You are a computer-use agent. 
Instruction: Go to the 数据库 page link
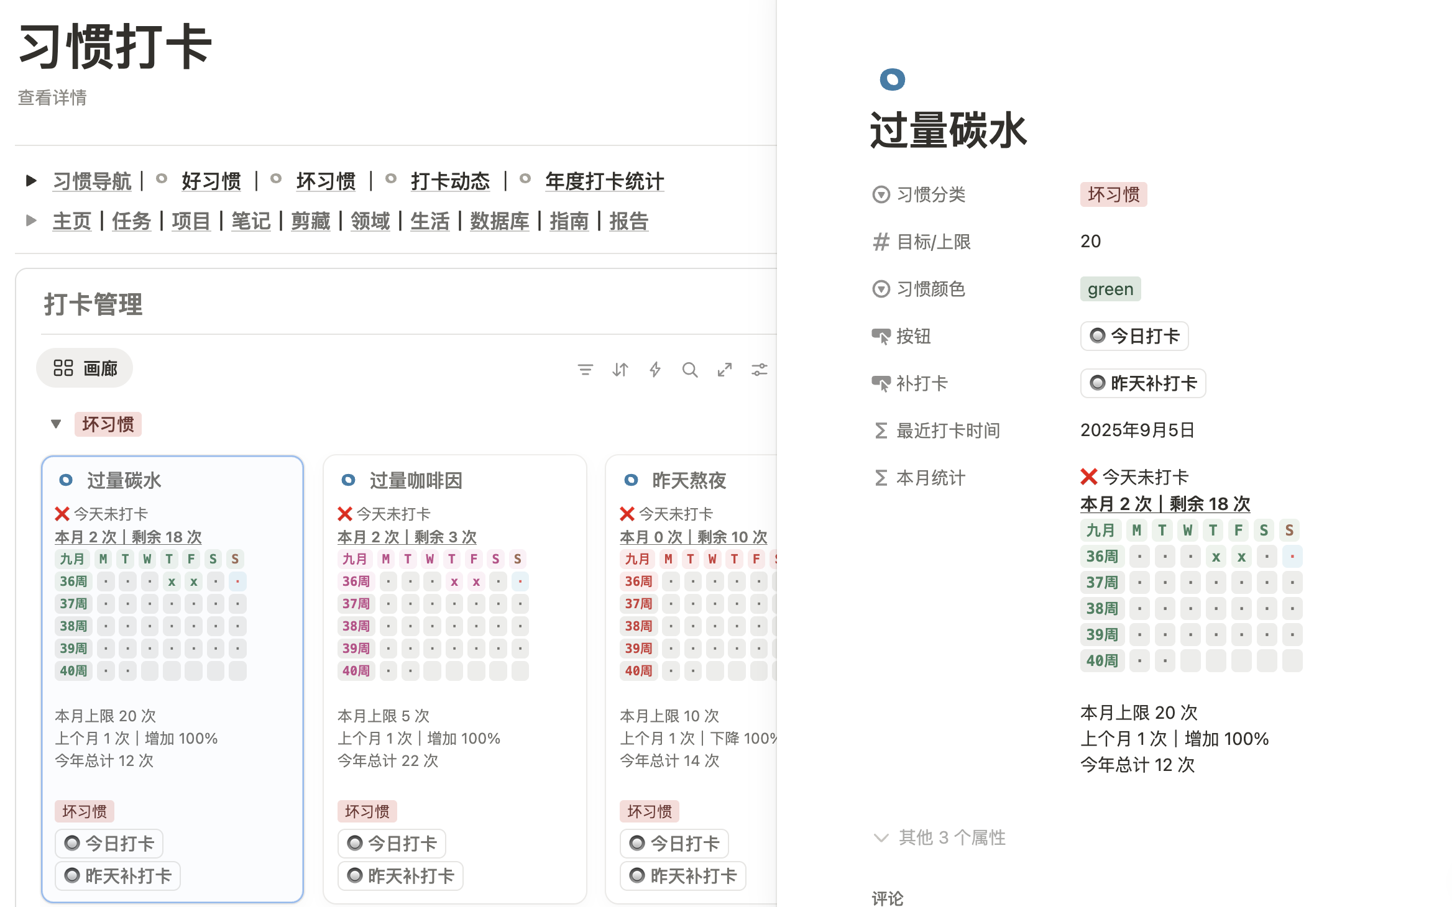(499, 221)
